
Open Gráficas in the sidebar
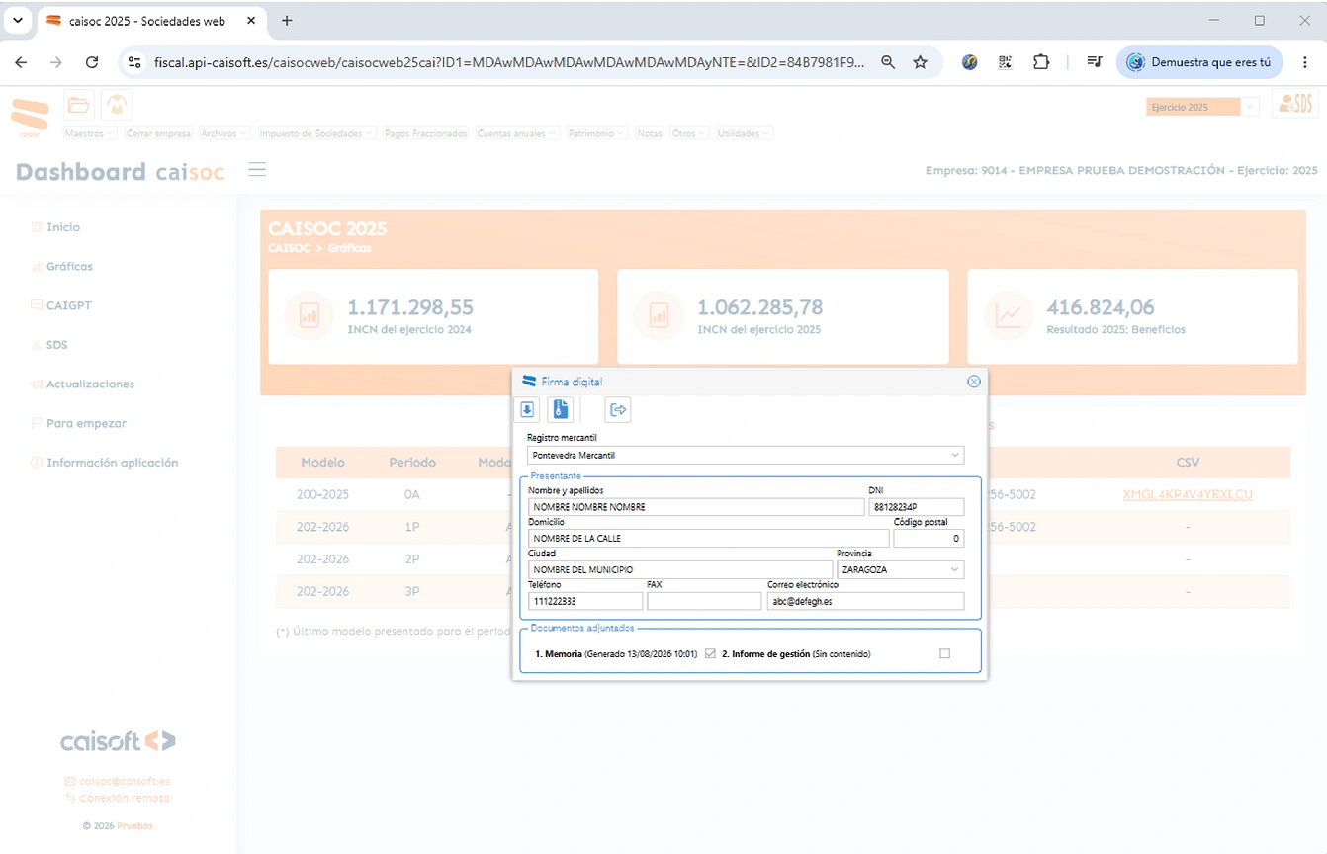tap(61, 266)
